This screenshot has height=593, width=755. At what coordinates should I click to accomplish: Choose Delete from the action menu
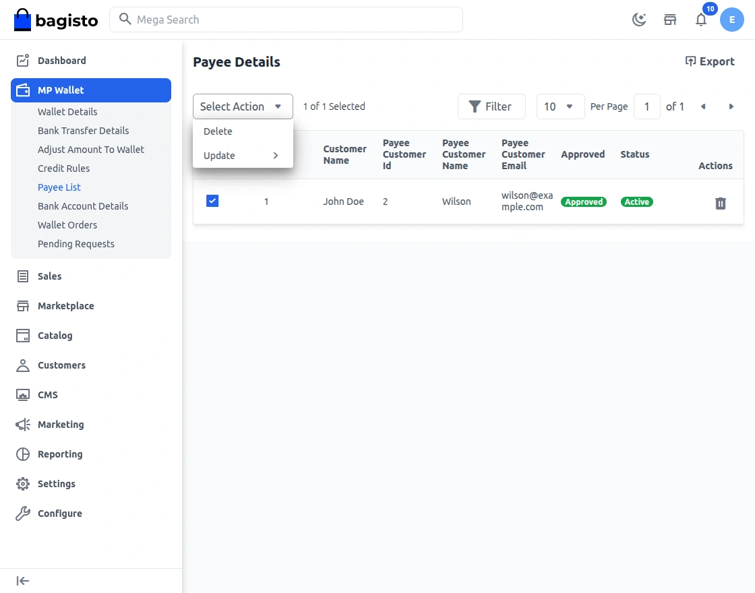pos(218,131)
